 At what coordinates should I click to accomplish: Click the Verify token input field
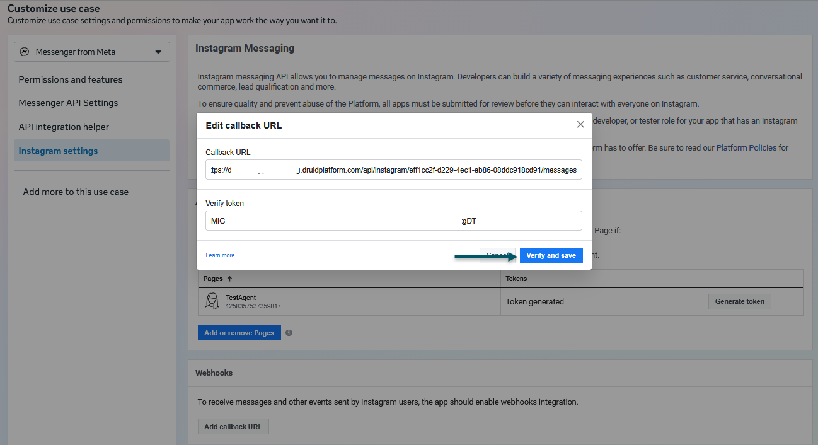[394, 221]
